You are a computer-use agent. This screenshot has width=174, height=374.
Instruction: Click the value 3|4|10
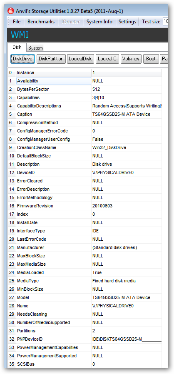click(x=98, y=97)
